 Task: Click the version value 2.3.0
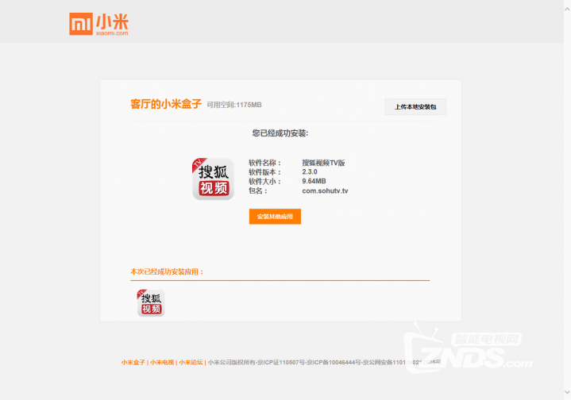[310, 171]
